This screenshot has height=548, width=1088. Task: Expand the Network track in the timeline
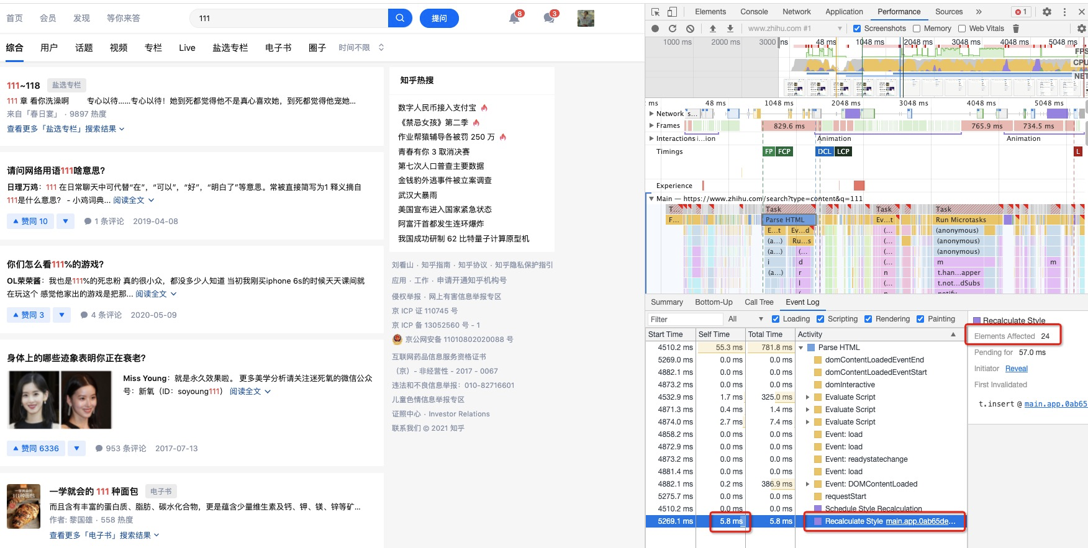651,114
